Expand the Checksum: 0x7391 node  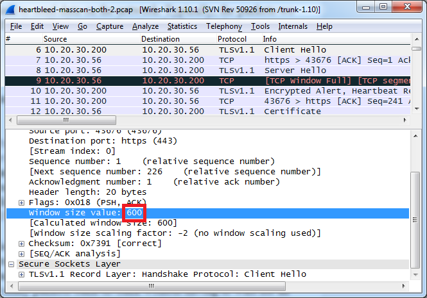point(22,244)
